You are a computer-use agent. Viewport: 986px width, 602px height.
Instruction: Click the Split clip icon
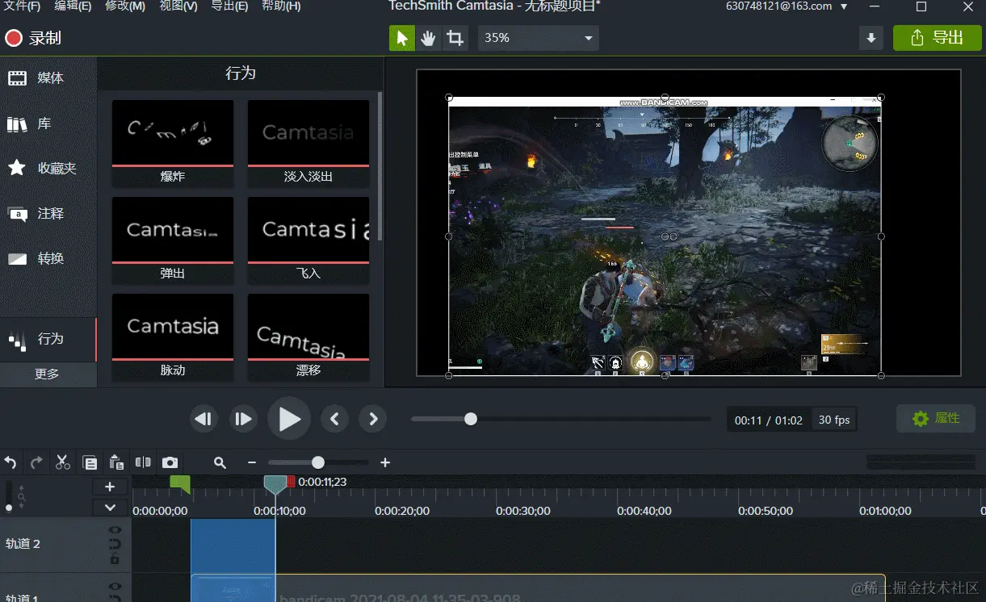143,462
